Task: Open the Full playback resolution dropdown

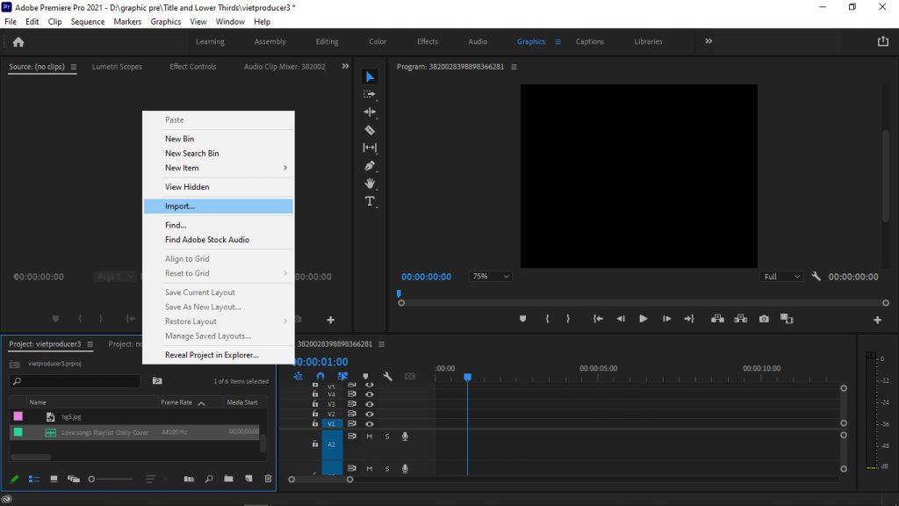Action: click(781, 277)
